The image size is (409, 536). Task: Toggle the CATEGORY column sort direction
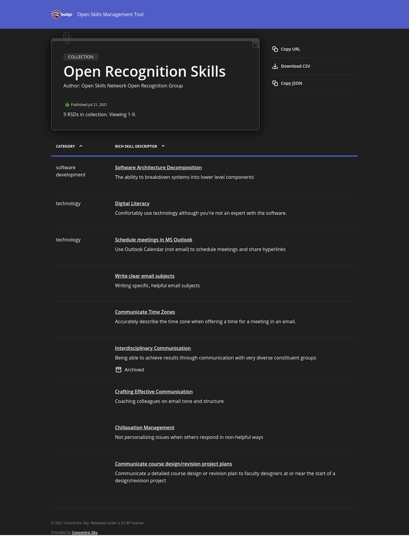point(83,146)
